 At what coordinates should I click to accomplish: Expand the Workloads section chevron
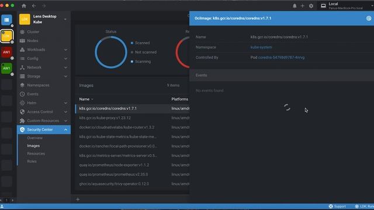pos(65,50)
